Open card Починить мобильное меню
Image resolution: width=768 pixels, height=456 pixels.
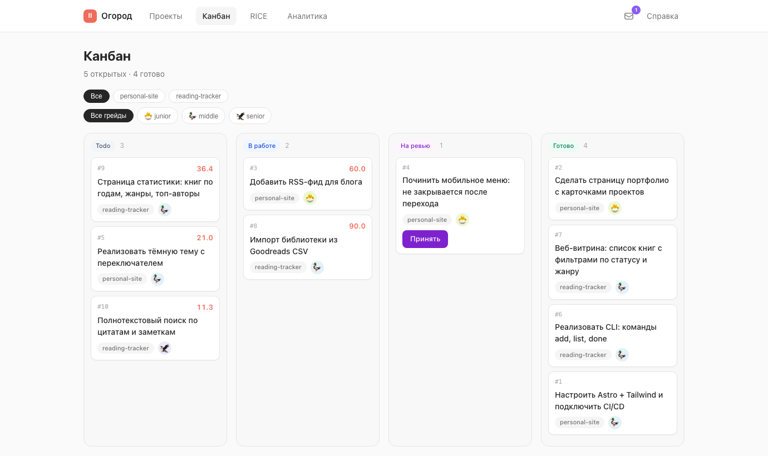[460, 206]
